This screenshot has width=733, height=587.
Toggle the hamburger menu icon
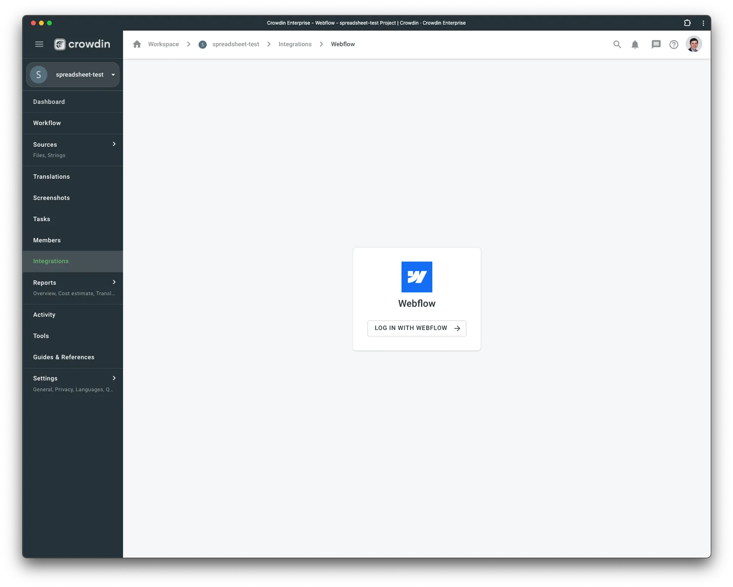click(39, 44)
